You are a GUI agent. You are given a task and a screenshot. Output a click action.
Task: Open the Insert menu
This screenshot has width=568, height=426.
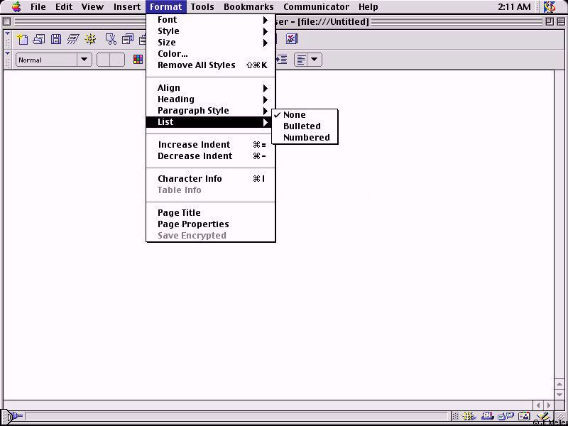127,7
